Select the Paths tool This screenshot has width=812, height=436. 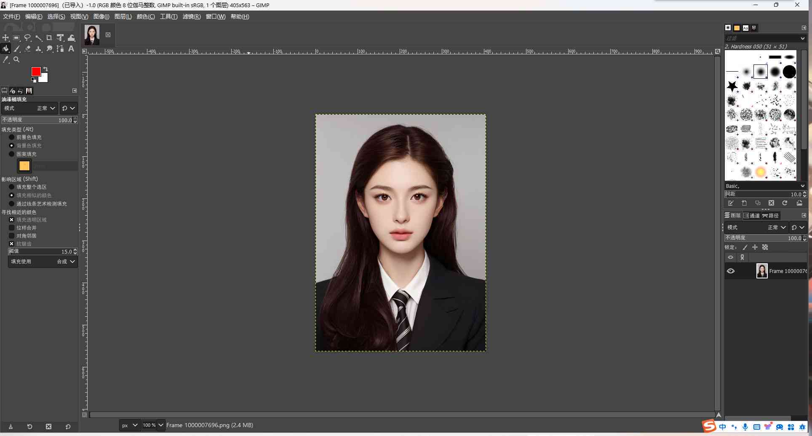point(60,49)
